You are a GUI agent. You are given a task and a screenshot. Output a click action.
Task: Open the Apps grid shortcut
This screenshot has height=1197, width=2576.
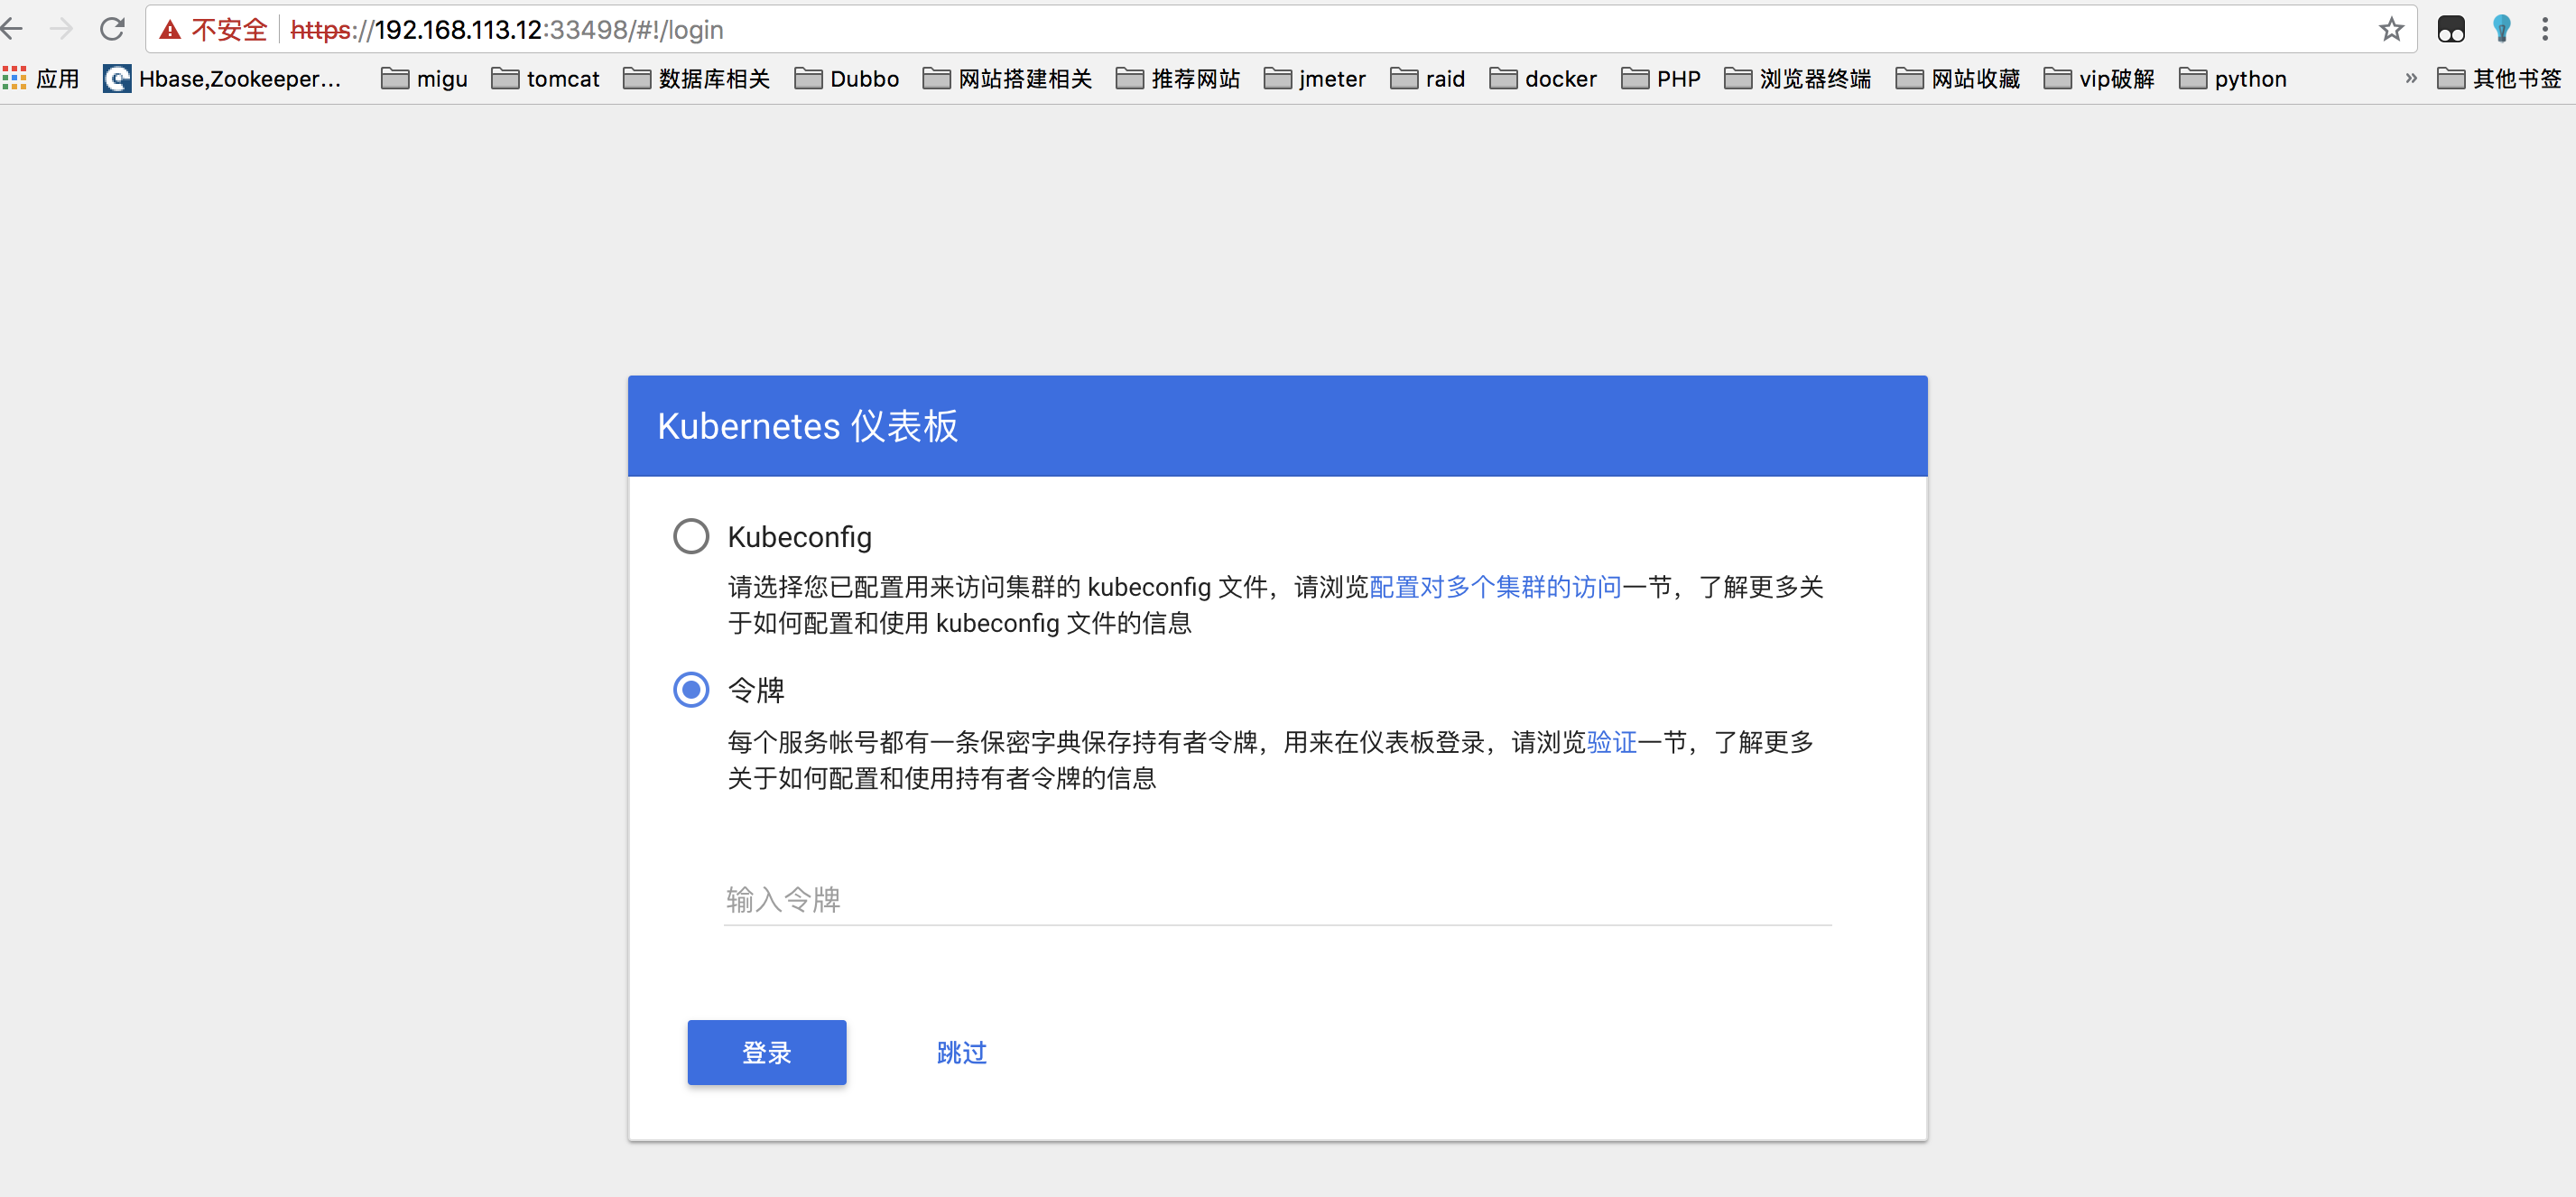tap(15, 78)
